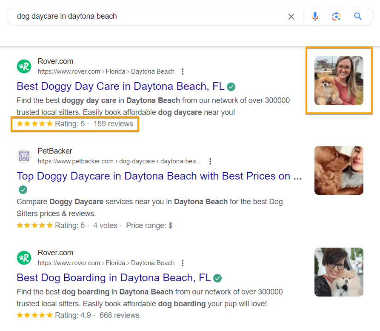Click the verified checkmark under the PetBacker title

[x=23, y=189]
